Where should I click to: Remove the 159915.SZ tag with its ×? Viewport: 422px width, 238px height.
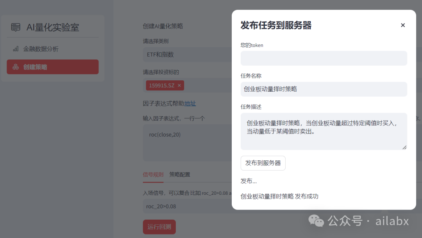click(179, 85)
